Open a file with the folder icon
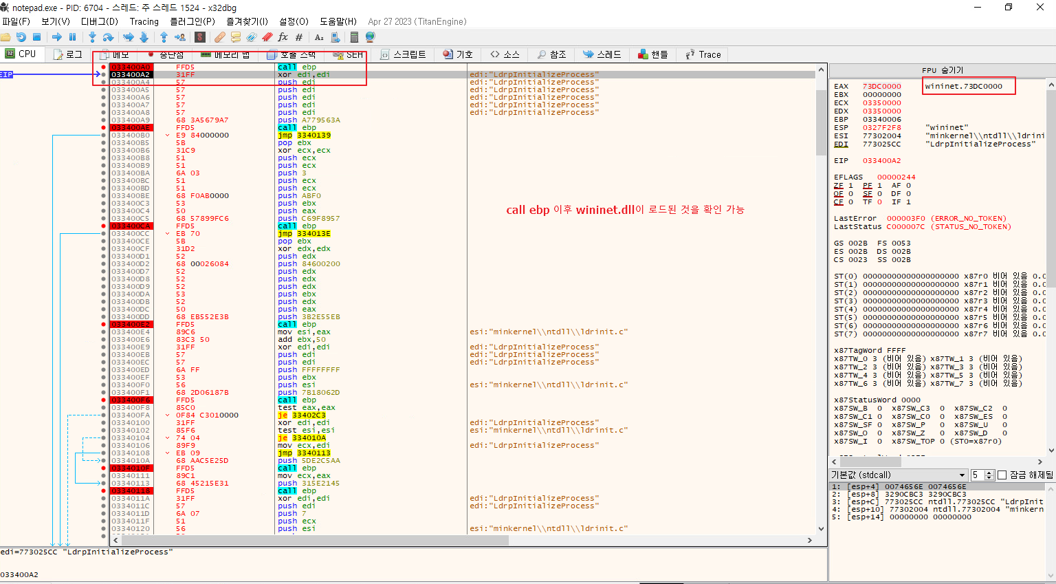 (5, 37)
